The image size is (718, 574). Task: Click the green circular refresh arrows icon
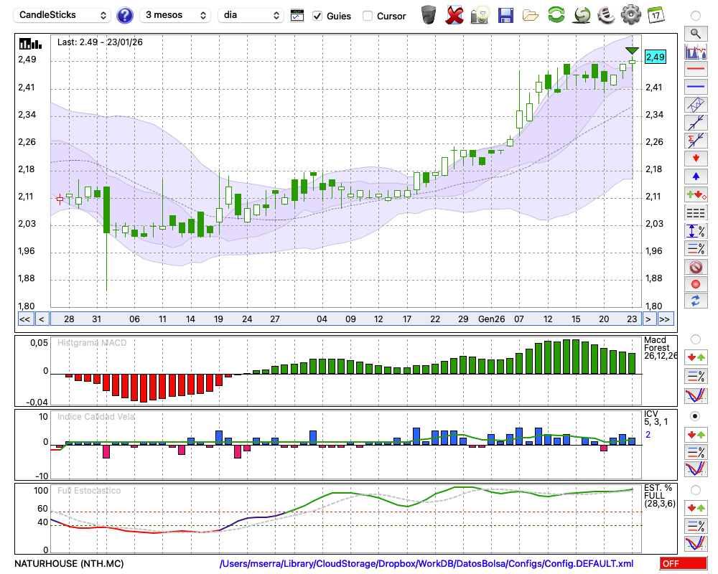pos(556,15)
